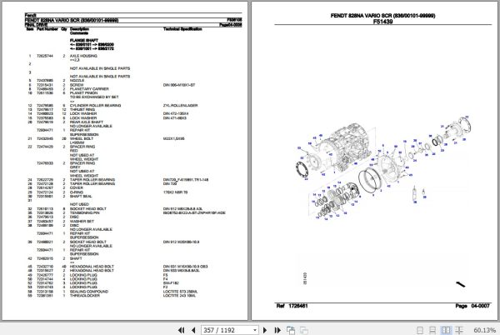This screenshot has height=335, width=500.
Task: Click the previous view navigation icon
Action: pos(291,330)
